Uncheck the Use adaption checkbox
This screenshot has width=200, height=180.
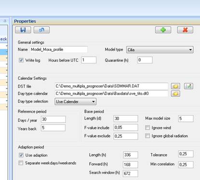(x=21, y=155)
